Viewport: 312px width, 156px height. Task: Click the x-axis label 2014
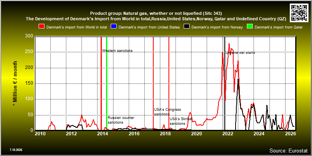[103, 133]
